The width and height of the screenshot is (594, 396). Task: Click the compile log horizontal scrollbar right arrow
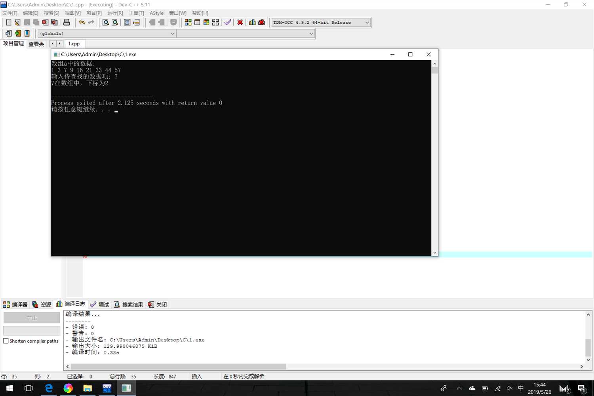coord(582,367)
